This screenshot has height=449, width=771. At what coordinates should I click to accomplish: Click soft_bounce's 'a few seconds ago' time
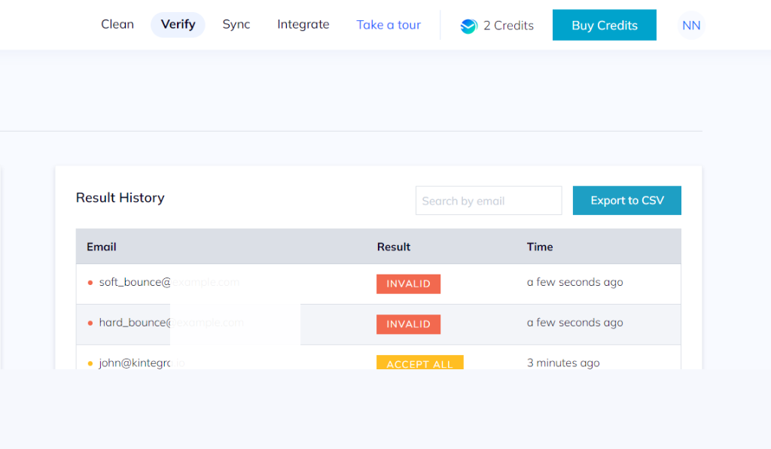coord(574,282)
